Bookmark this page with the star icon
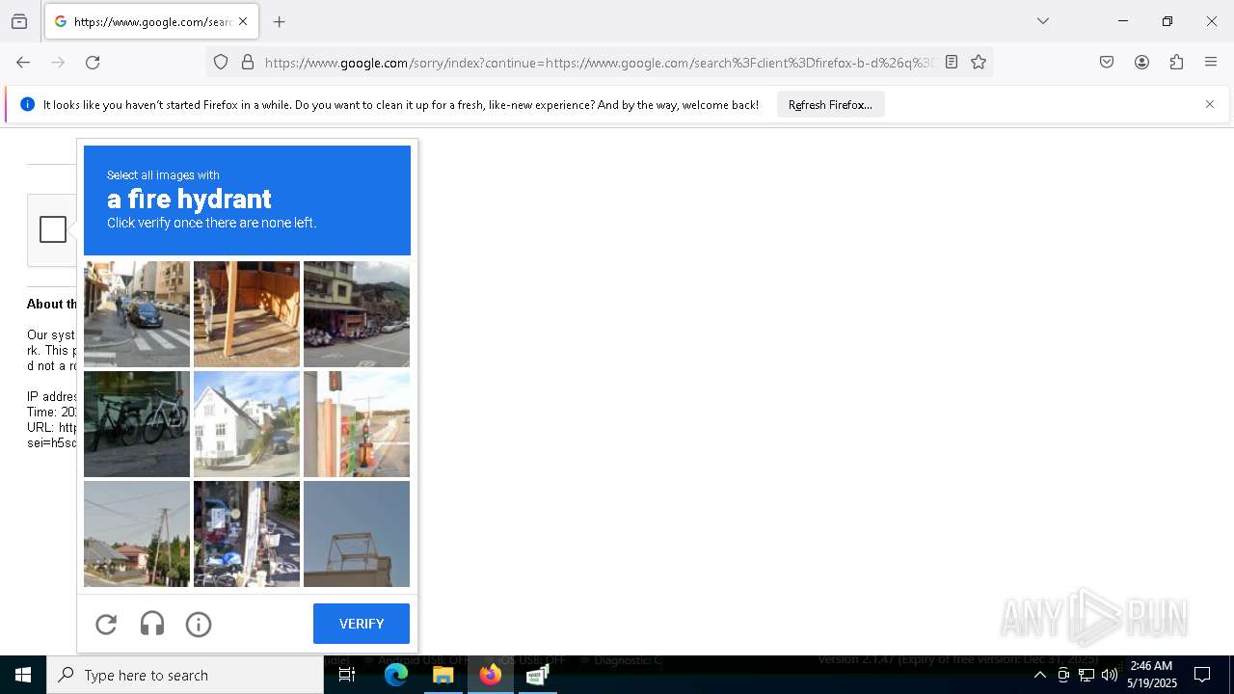Viewport: 1234px width, 694px height. click(979, 63)
